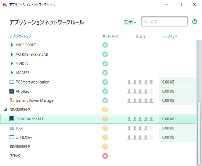The height and width of the screenshot is (166, 202).
Task: Select the Generic Power Manager row
Action: [98, 100]
